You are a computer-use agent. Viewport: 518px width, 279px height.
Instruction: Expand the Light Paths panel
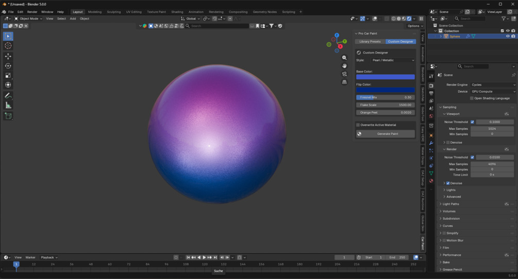tap(450, 204)
